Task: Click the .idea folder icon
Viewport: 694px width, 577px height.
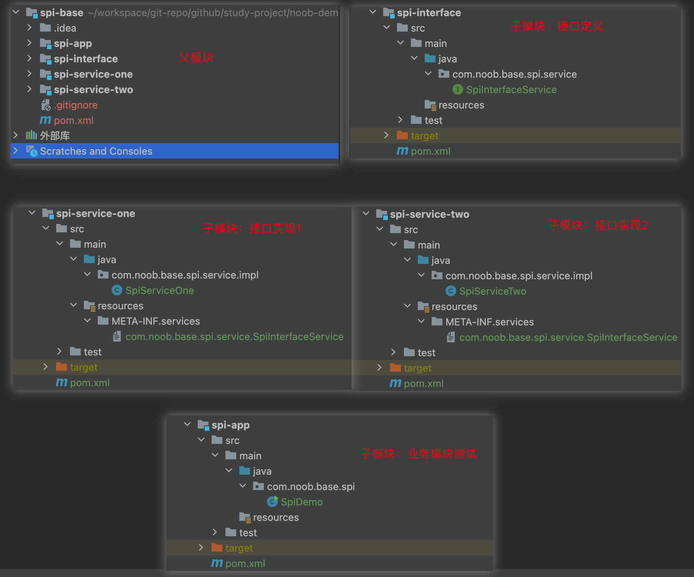Action: coord(45,28)
